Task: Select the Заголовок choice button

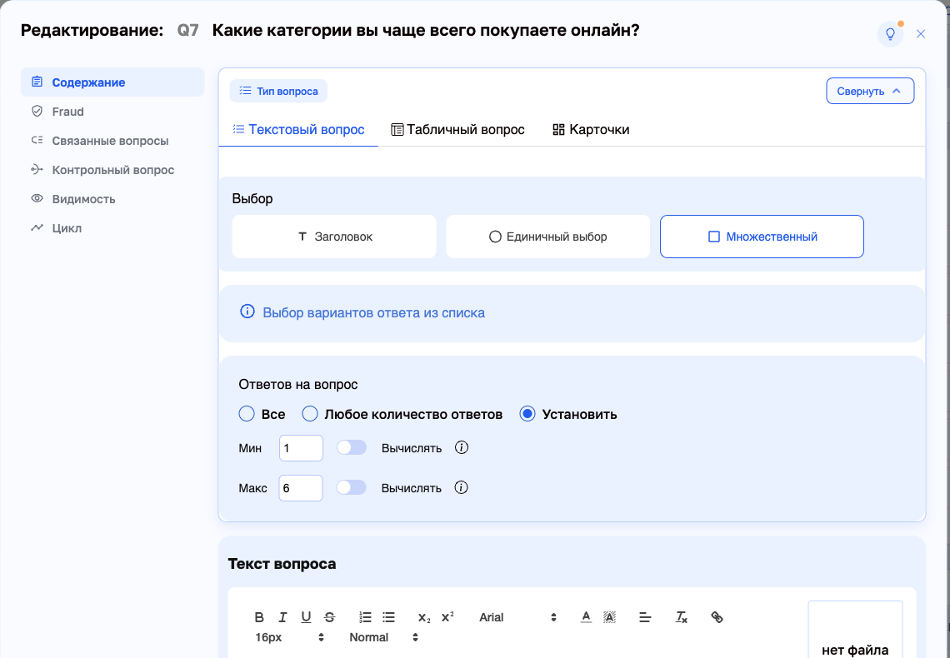Action: [334, 237]
